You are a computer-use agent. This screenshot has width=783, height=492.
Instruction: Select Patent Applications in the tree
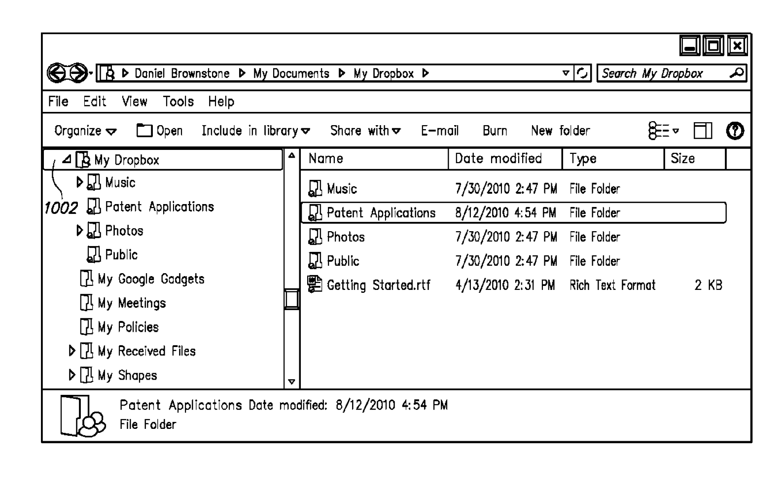pos(160,207)
